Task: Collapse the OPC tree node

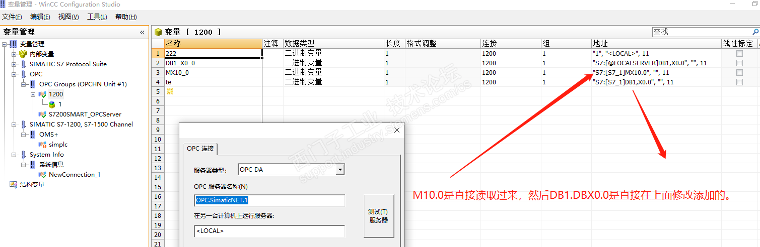Action: point(14,74)
